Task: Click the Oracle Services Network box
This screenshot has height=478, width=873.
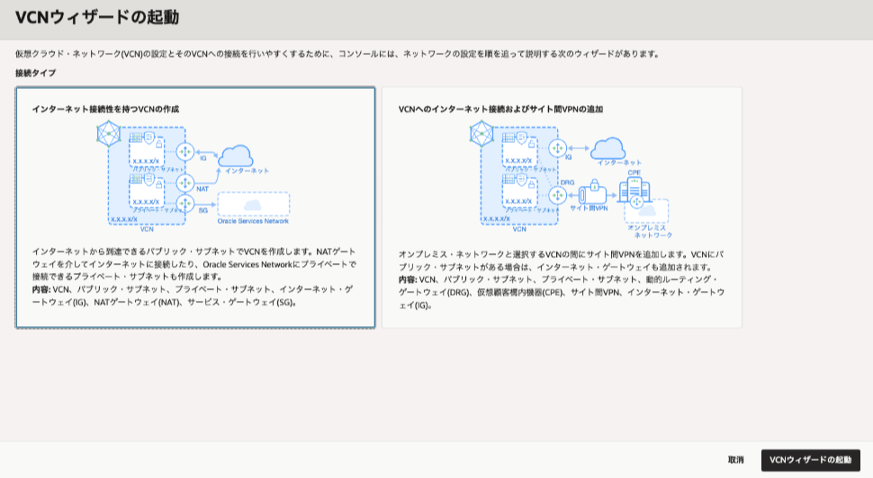Action: (x=253, y=207)
